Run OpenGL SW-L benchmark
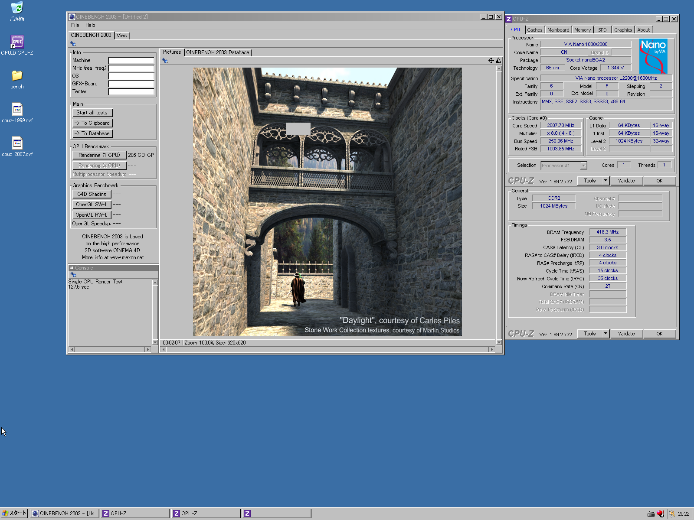This screenshot has width=694, height=520. tap(92, 205)
